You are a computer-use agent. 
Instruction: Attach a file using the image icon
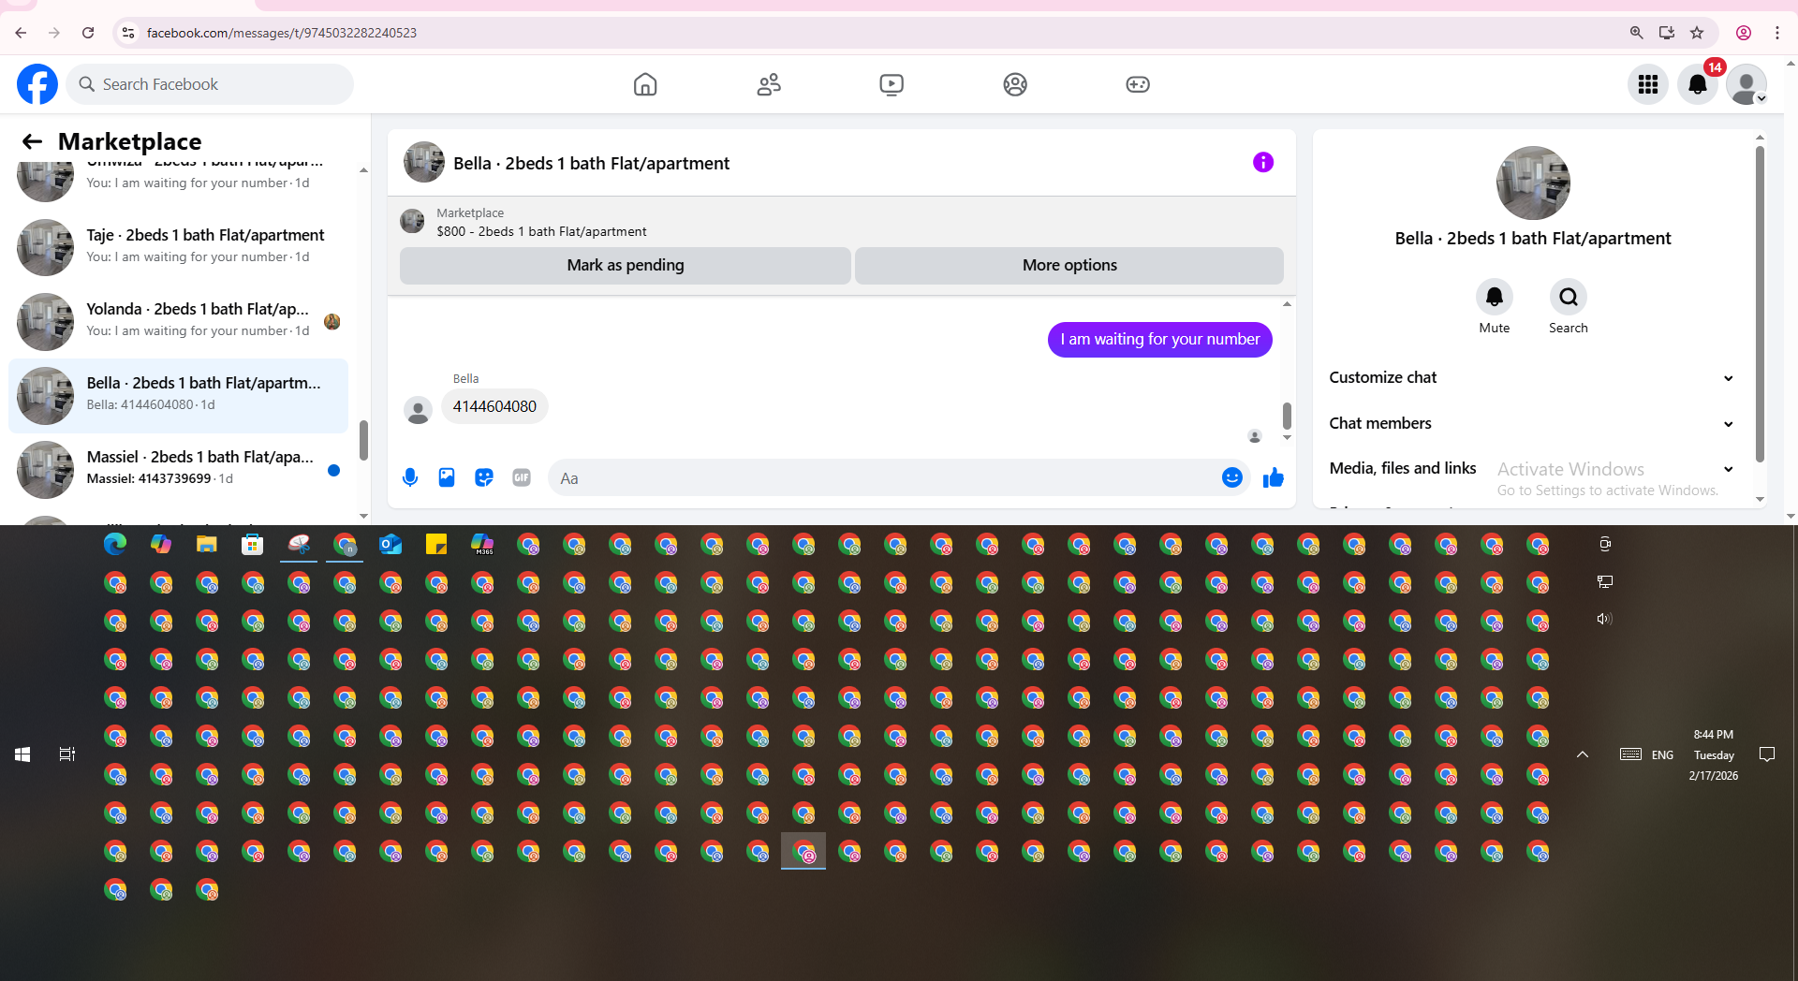[447, 478]
